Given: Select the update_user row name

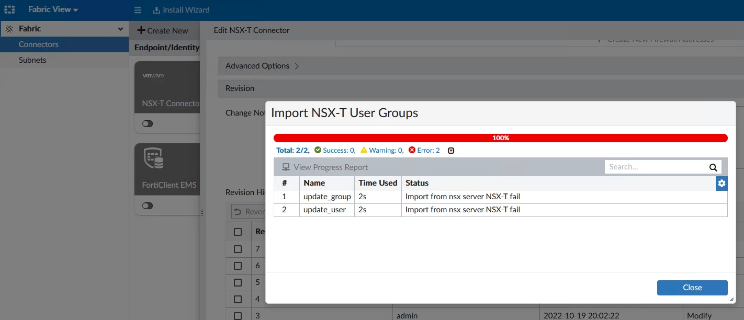Looking at the screenshot, I should [324, 210].
